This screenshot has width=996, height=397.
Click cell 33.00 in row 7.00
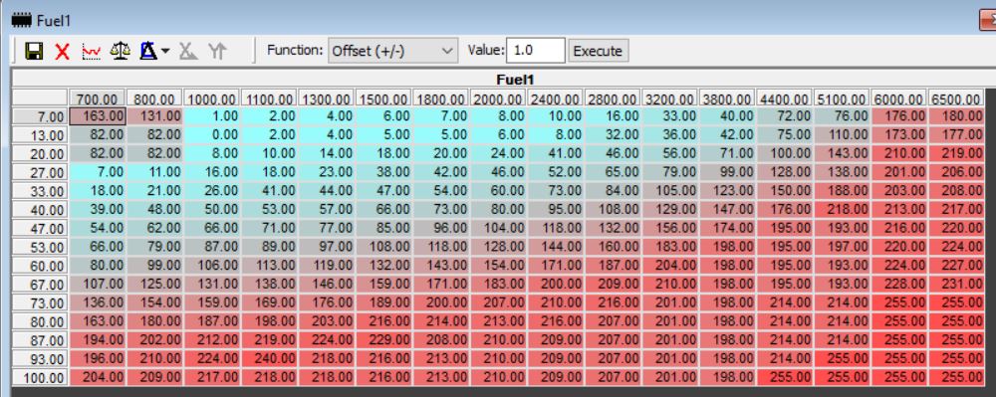(x=670, y=116)
